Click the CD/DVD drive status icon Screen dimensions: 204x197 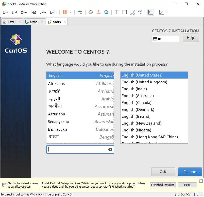click(183, 194)
